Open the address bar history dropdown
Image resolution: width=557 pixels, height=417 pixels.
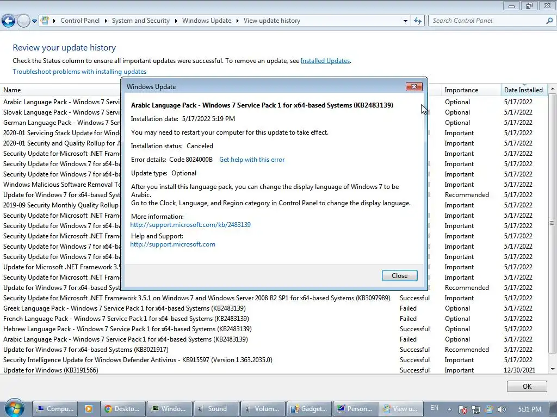pyautogui.click(x=405, y=21)
